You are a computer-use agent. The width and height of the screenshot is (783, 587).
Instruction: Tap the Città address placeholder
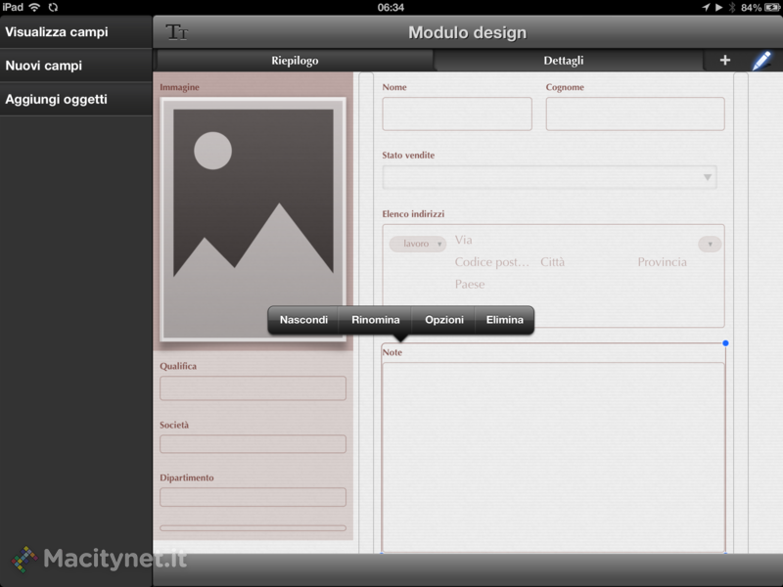[x=552, y=262]
